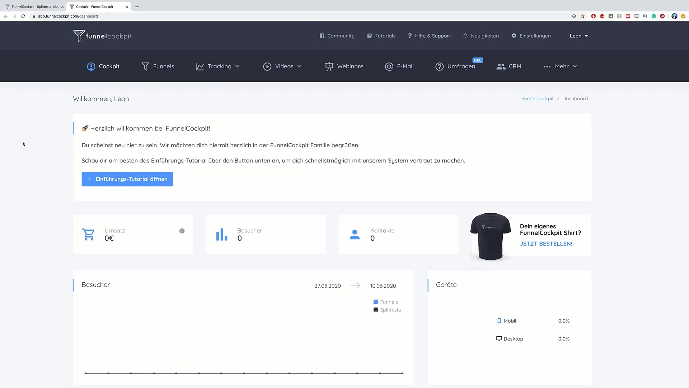The height and width of the screenshot is (388, 689).
Task: Go to E-Mail section
Action: [399, 66]
